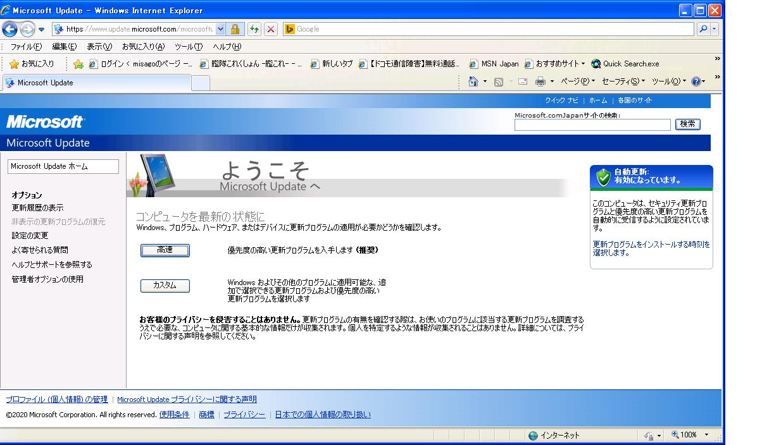This screenshot has width=762, height=445.
Task: Click the 高速 express update button
Action: point(165,250)
